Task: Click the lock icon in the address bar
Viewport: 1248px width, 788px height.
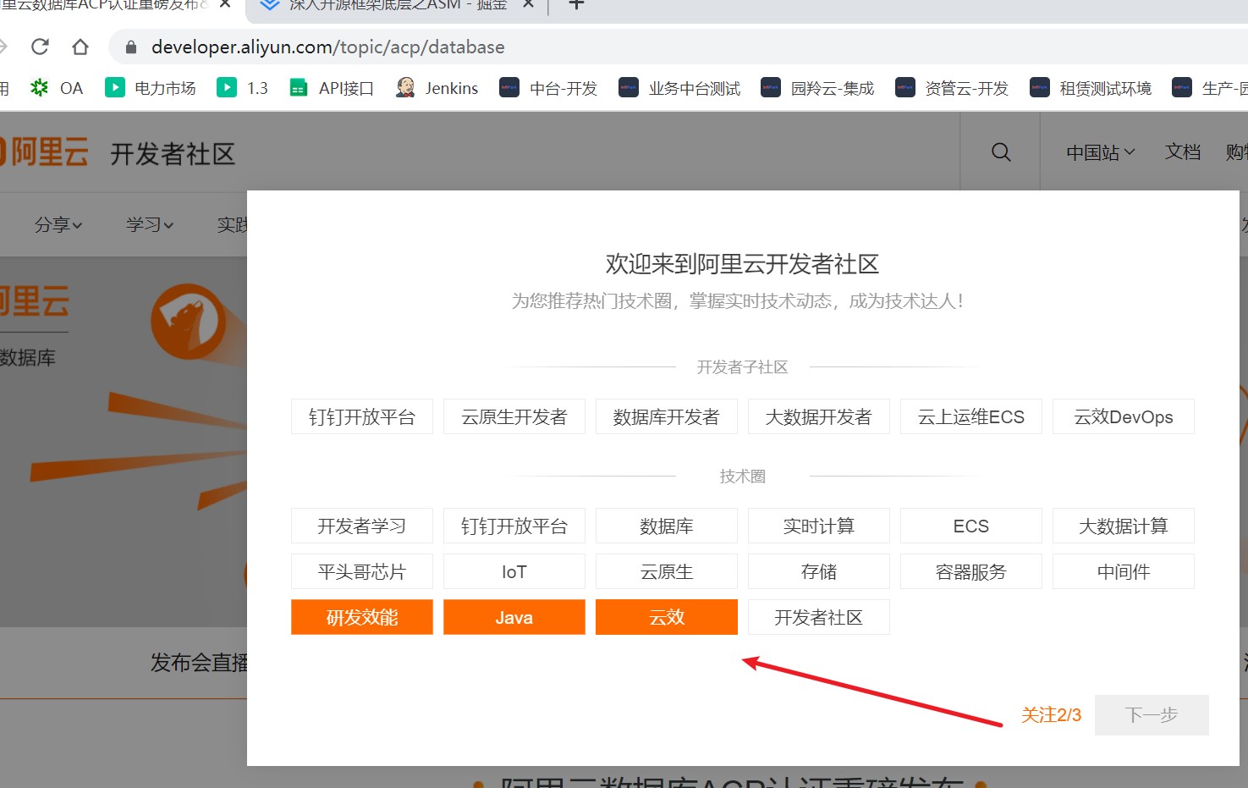Action: (x=130, y=47)
